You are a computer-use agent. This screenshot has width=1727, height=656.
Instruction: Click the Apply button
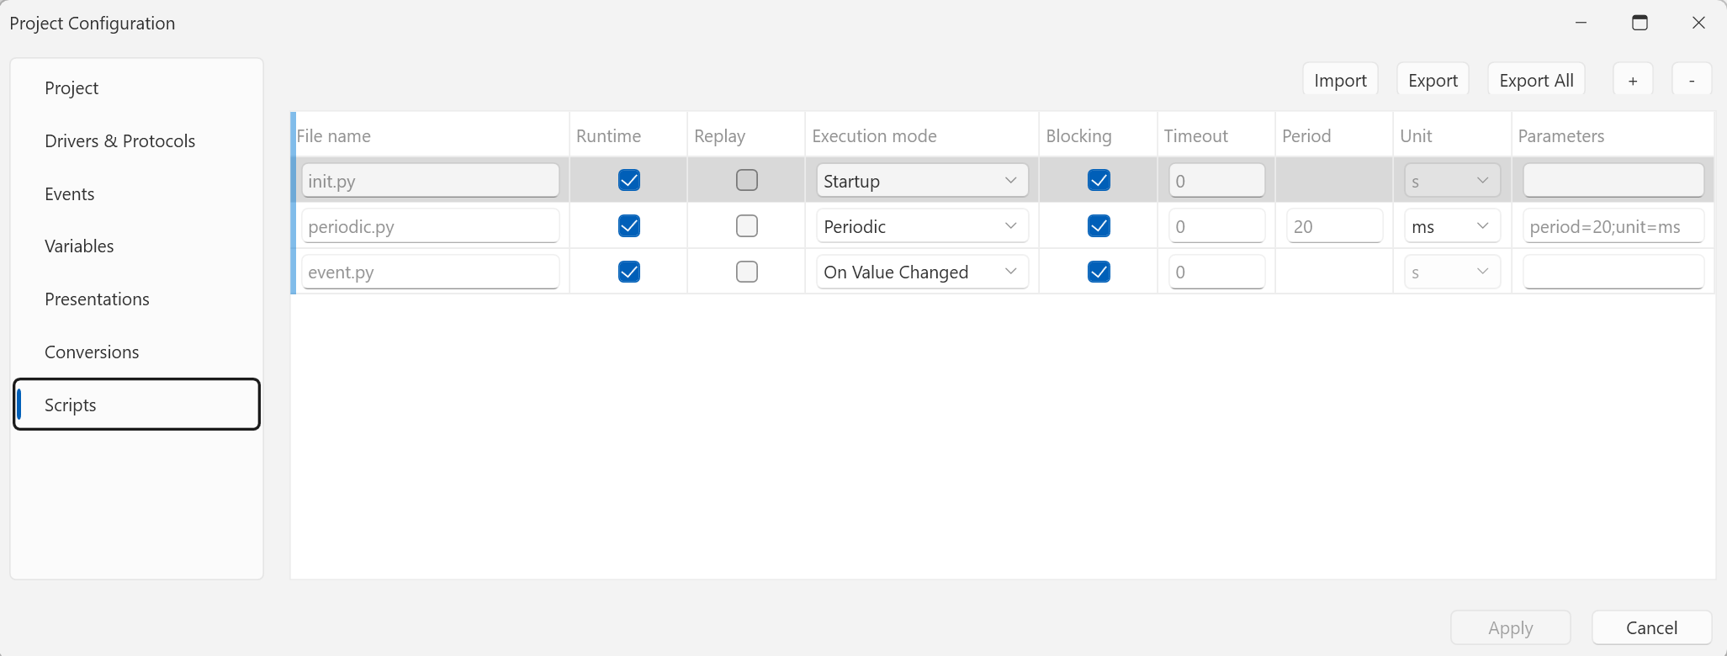1510,627
